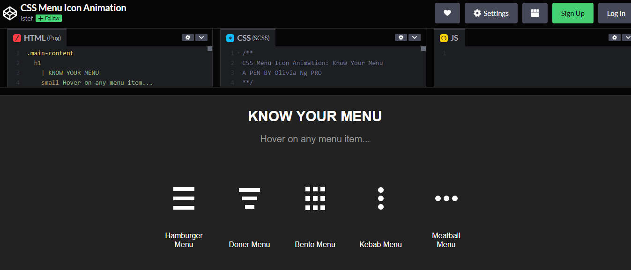Click the Meatball horizontal dots icon

pyautogui.click(x=446, y=198)
